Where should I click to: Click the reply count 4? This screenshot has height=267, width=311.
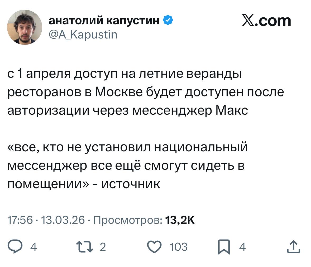(34, 247)
